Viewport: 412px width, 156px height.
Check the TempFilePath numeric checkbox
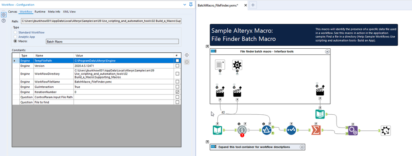click(177, 61)
